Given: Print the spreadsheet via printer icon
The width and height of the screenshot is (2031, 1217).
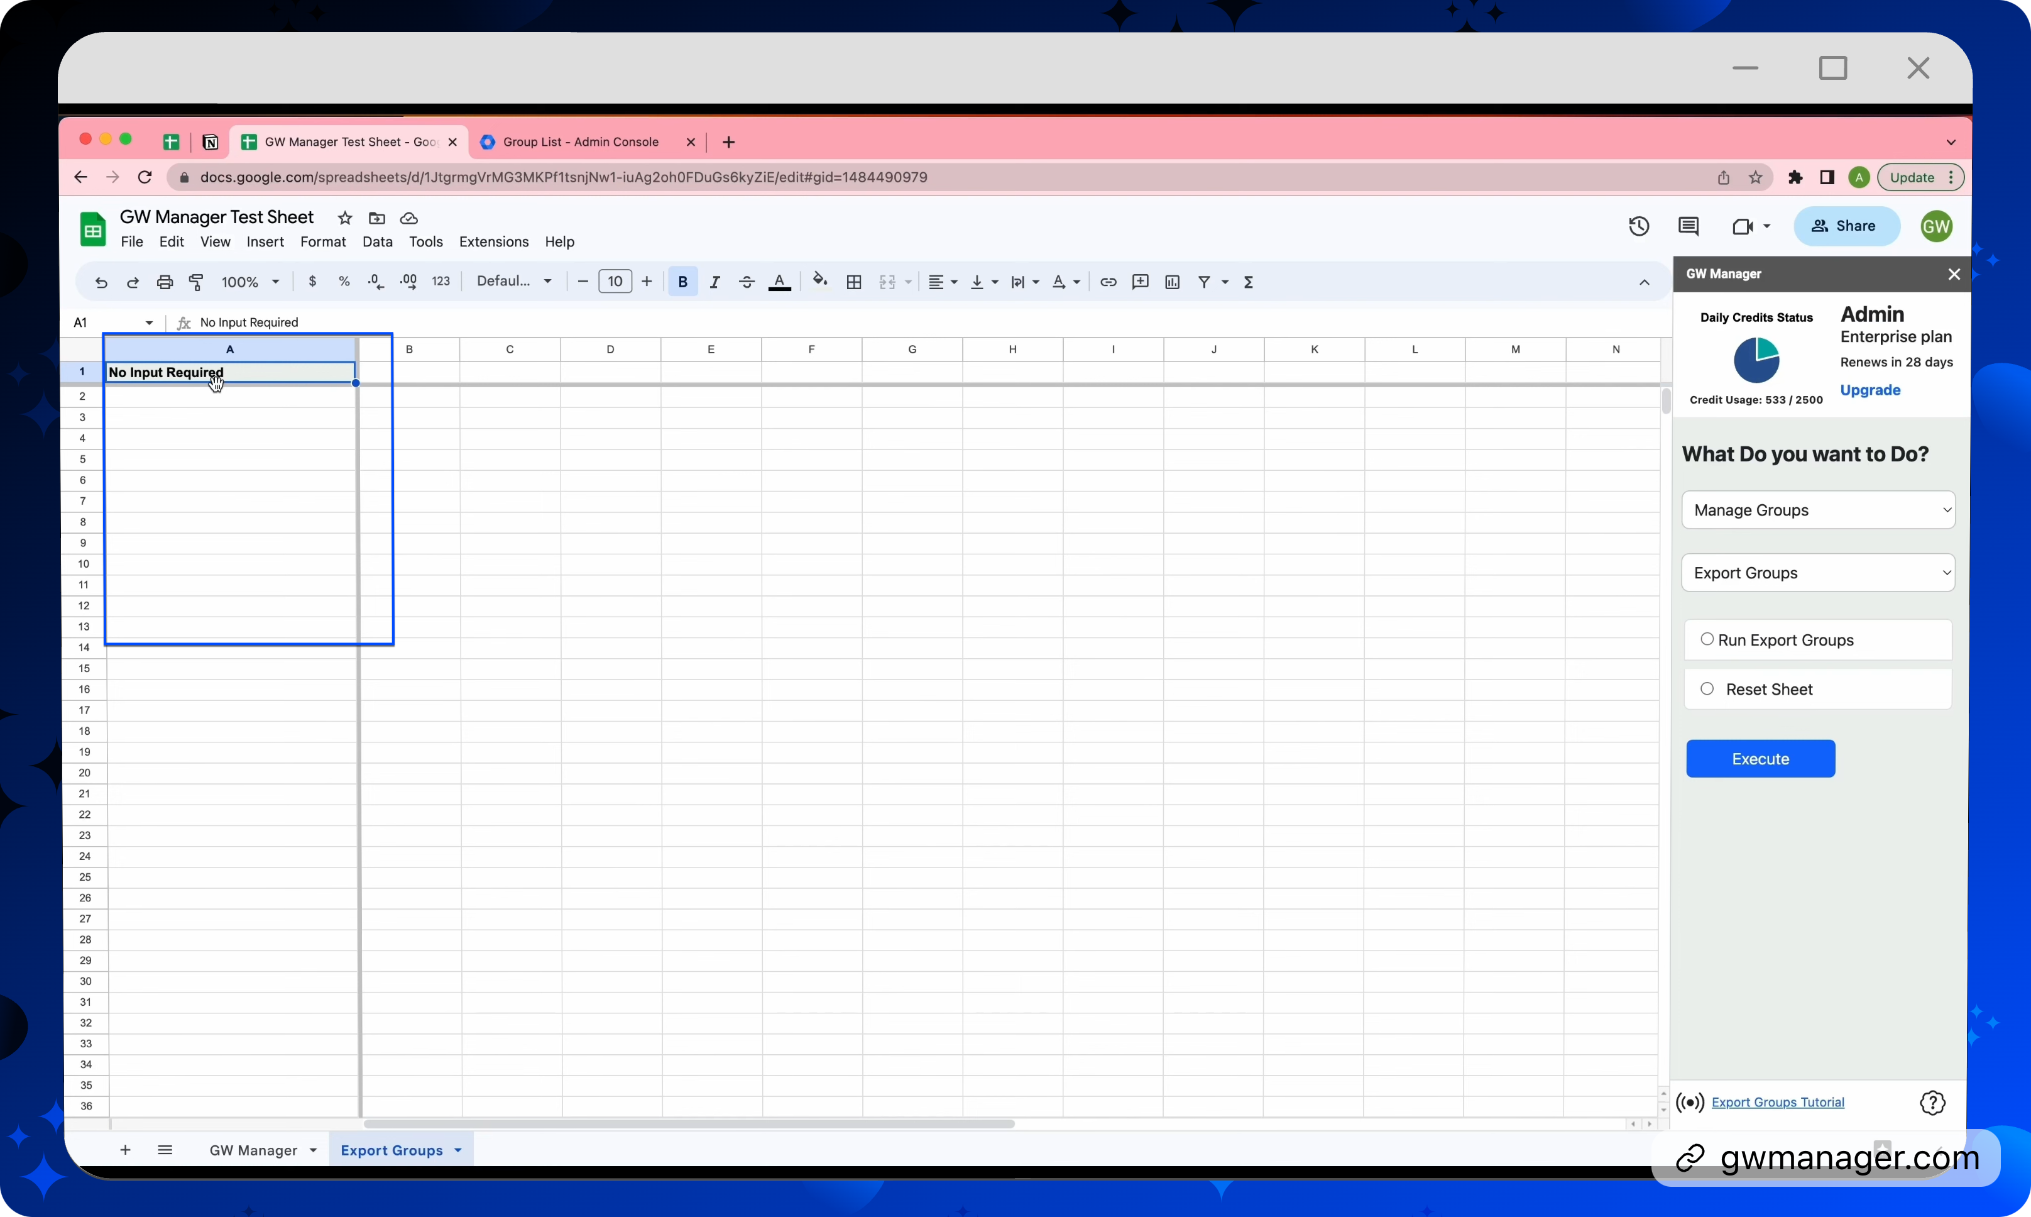Looking at the screenshot, I should (x=165, y=282).
